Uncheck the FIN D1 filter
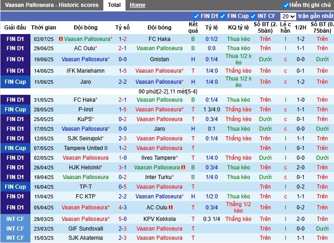 [x=196, y=16]
